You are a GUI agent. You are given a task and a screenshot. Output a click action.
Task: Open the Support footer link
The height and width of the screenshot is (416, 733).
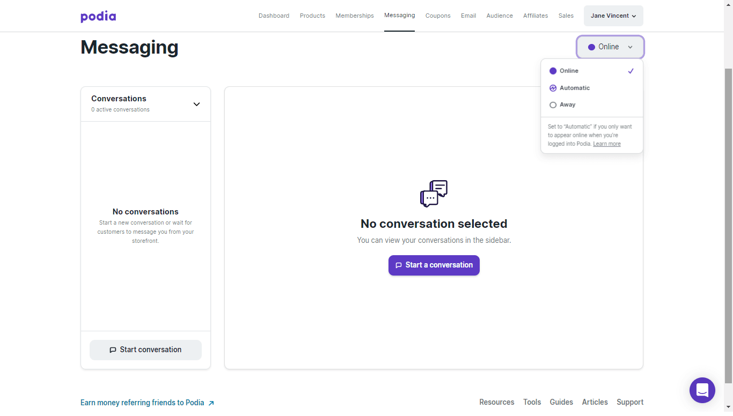[630, 402]
